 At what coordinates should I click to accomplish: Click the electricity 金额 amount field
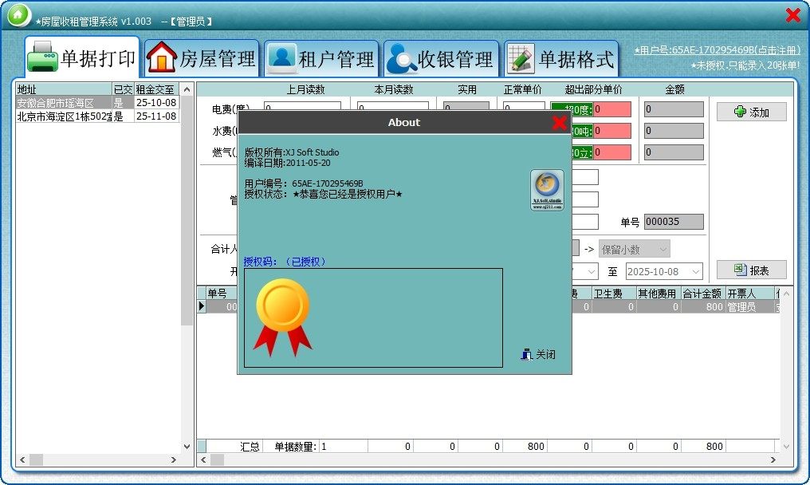(x=674, y=109)
